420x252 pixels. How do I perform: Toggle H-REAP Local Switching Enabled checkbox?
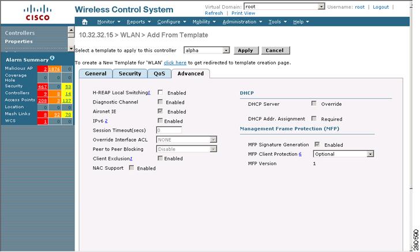coord(160,92)
